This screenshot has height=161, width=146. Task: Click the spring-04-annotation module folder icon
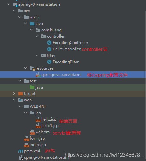pos(15,4)
